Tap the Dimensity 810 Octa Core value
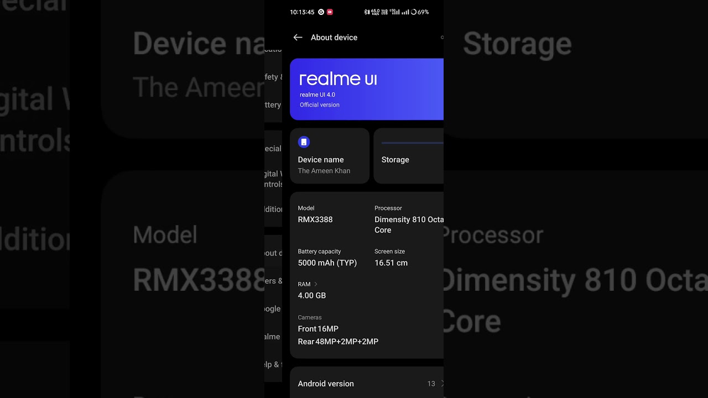 pyautogui.click(x=409, y=224)
